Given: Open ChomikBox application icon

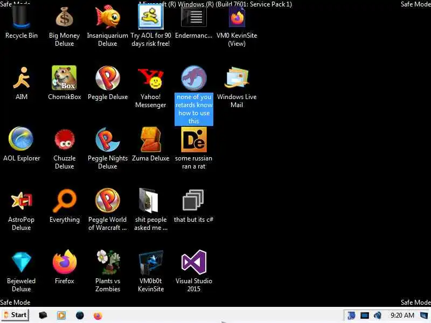Looking at the screenshot, I should 64,78.
